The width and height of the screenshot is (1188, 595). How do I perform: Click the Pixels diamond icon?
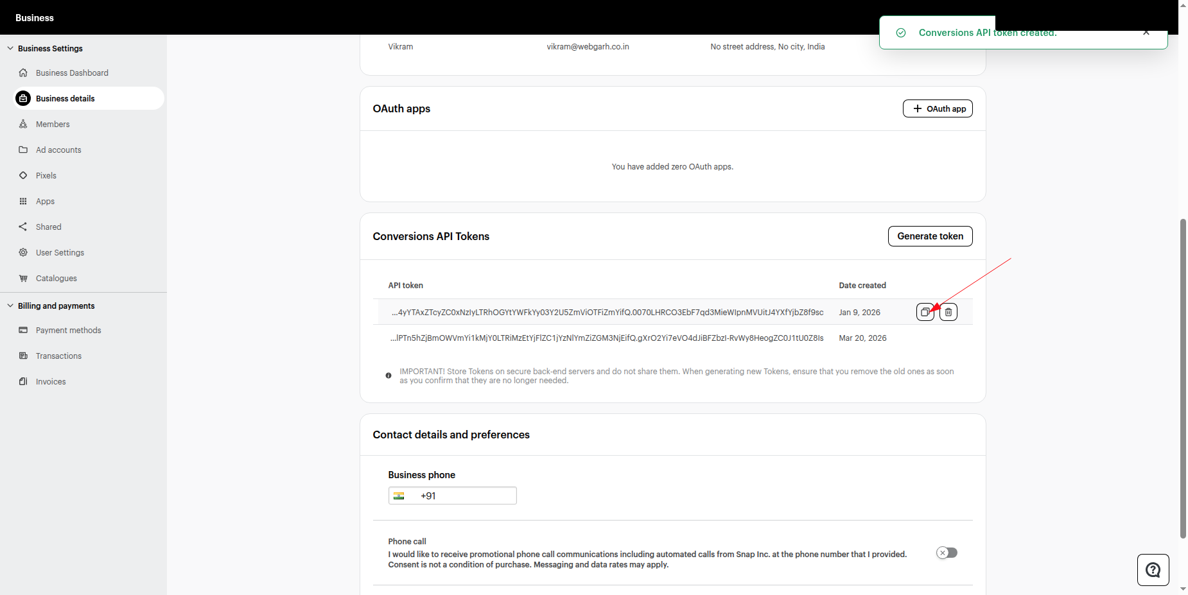click(x=23, y=175)
